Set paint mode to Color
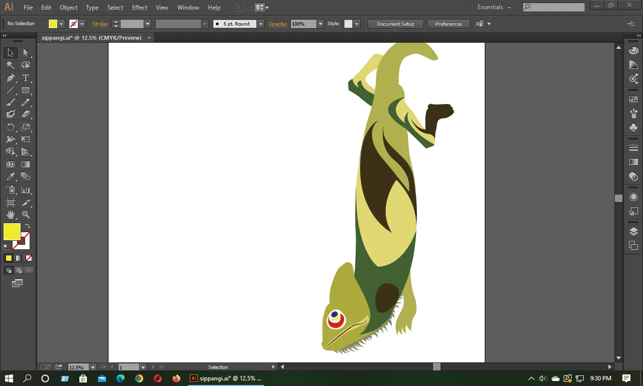 9,258
